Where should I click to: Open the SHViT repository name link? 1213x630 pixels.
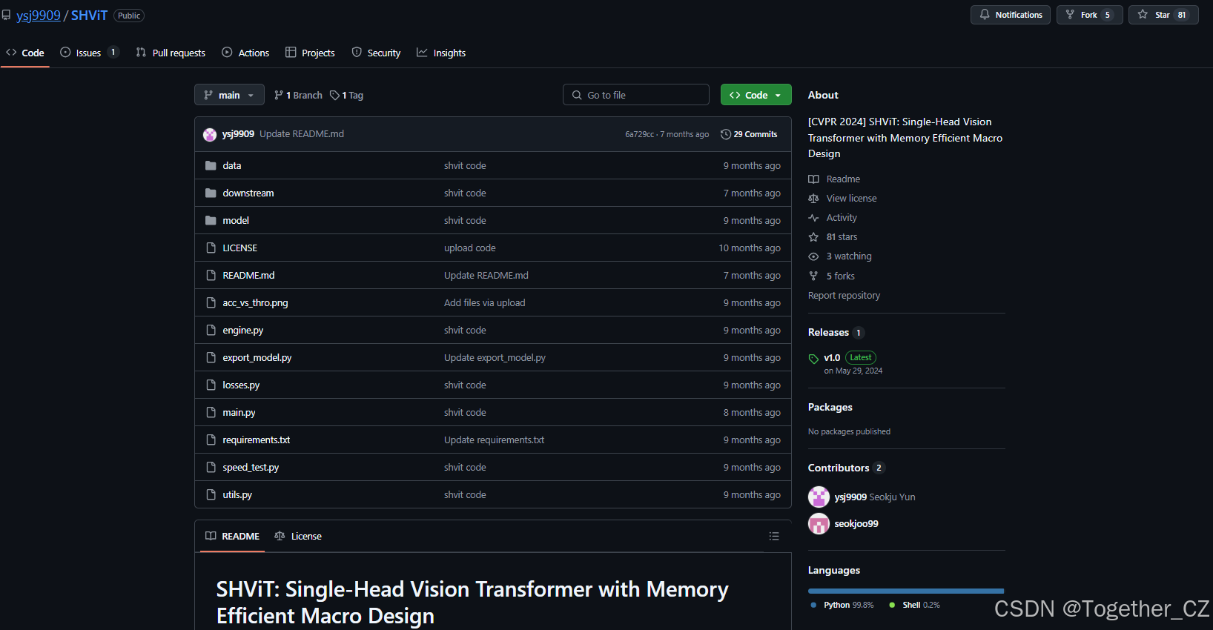[x=89, y=16]
